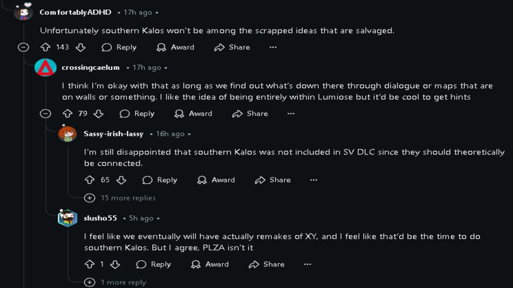Open more options on slusho55's comment
The image size is (513, 288).
click(x=307, y=264)
